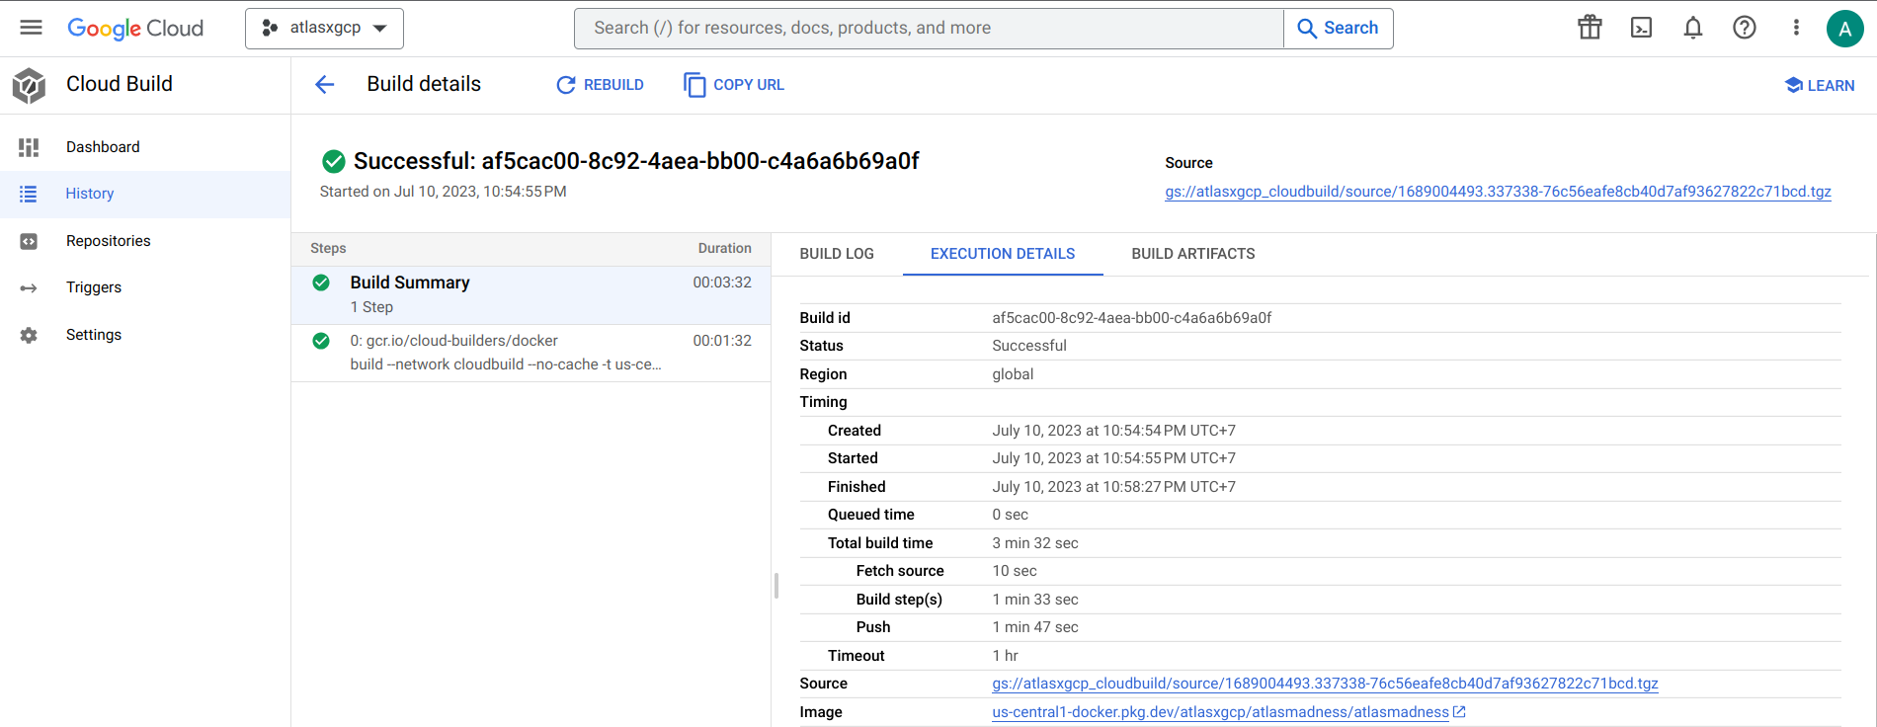Screen dimensions: 1877x727
Task: Click the '00:03:32' duration value
Action: pos(722,283)
